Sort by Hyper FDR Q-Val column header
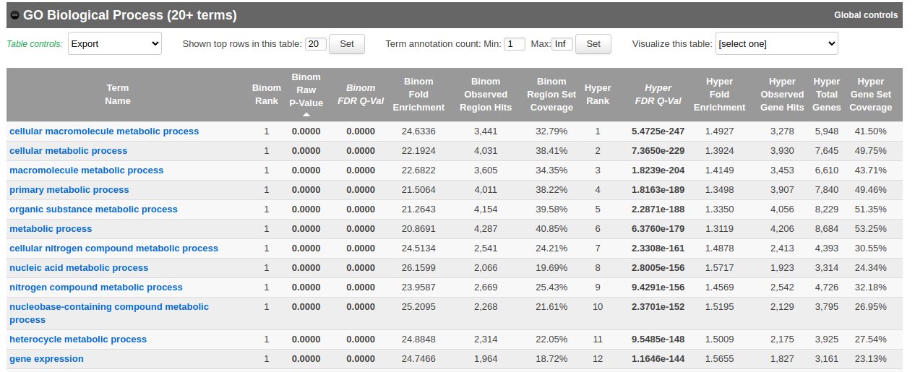 pyautogui.click(x=658, y=95)
